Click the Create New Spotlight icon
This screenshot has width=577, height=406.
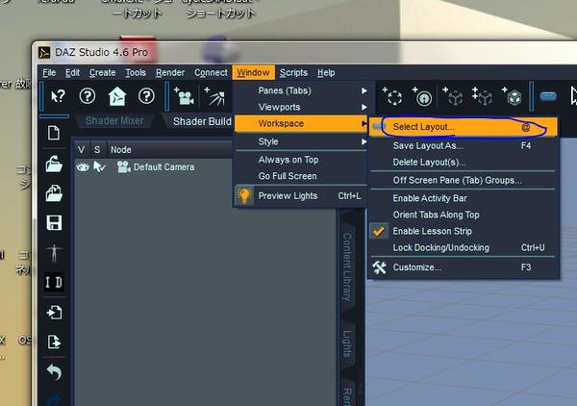click(214, 97)
